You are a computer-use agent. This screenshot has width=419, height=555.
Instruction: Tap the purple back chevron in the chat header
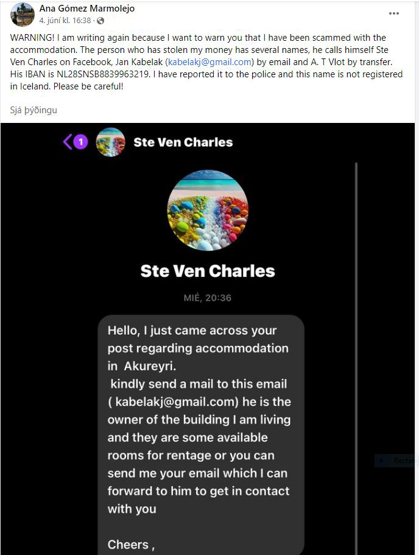point(67,142)
